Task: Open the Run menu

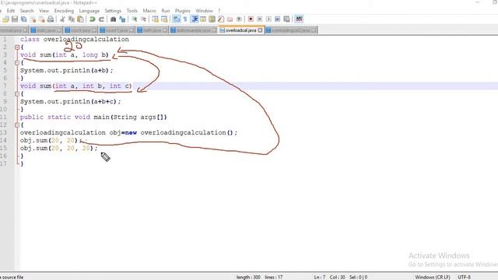Action: [x=166, y=10]
